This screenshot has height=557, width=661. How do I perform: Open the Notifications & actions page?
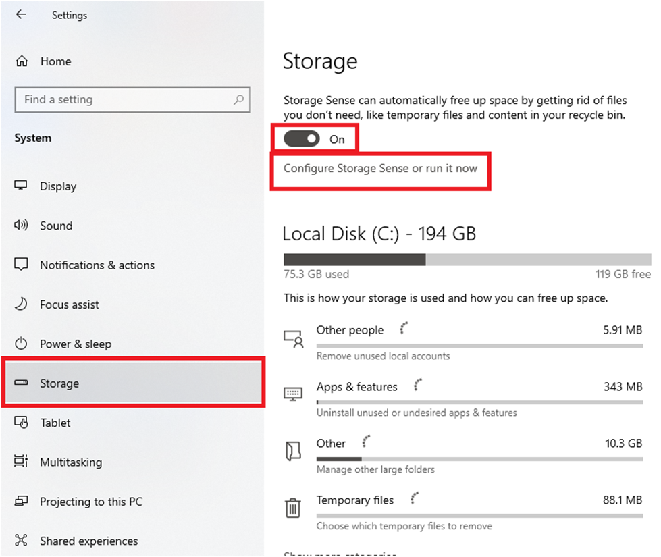[x=133, y=265]
